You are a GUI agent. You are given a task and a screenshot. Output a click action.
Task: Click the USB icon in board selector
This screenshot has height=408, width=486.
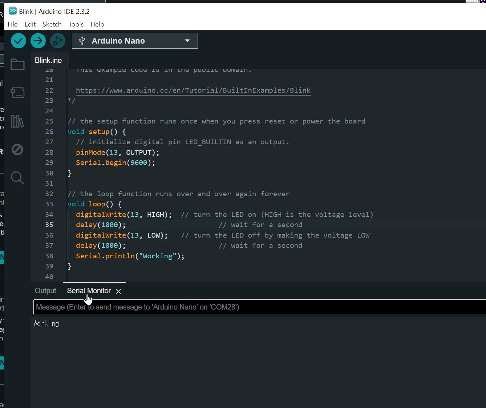click(82, 41)
